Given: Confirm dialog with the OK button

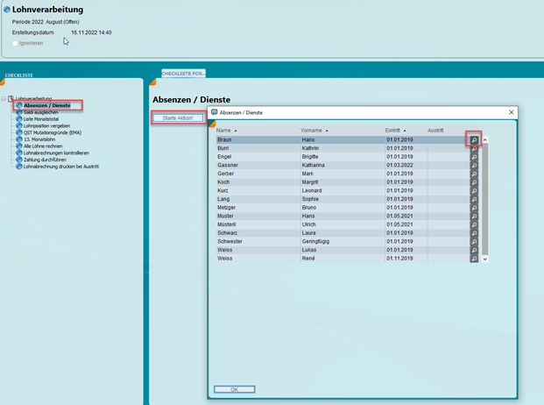Looking at the screenshot, I should 234,389.
